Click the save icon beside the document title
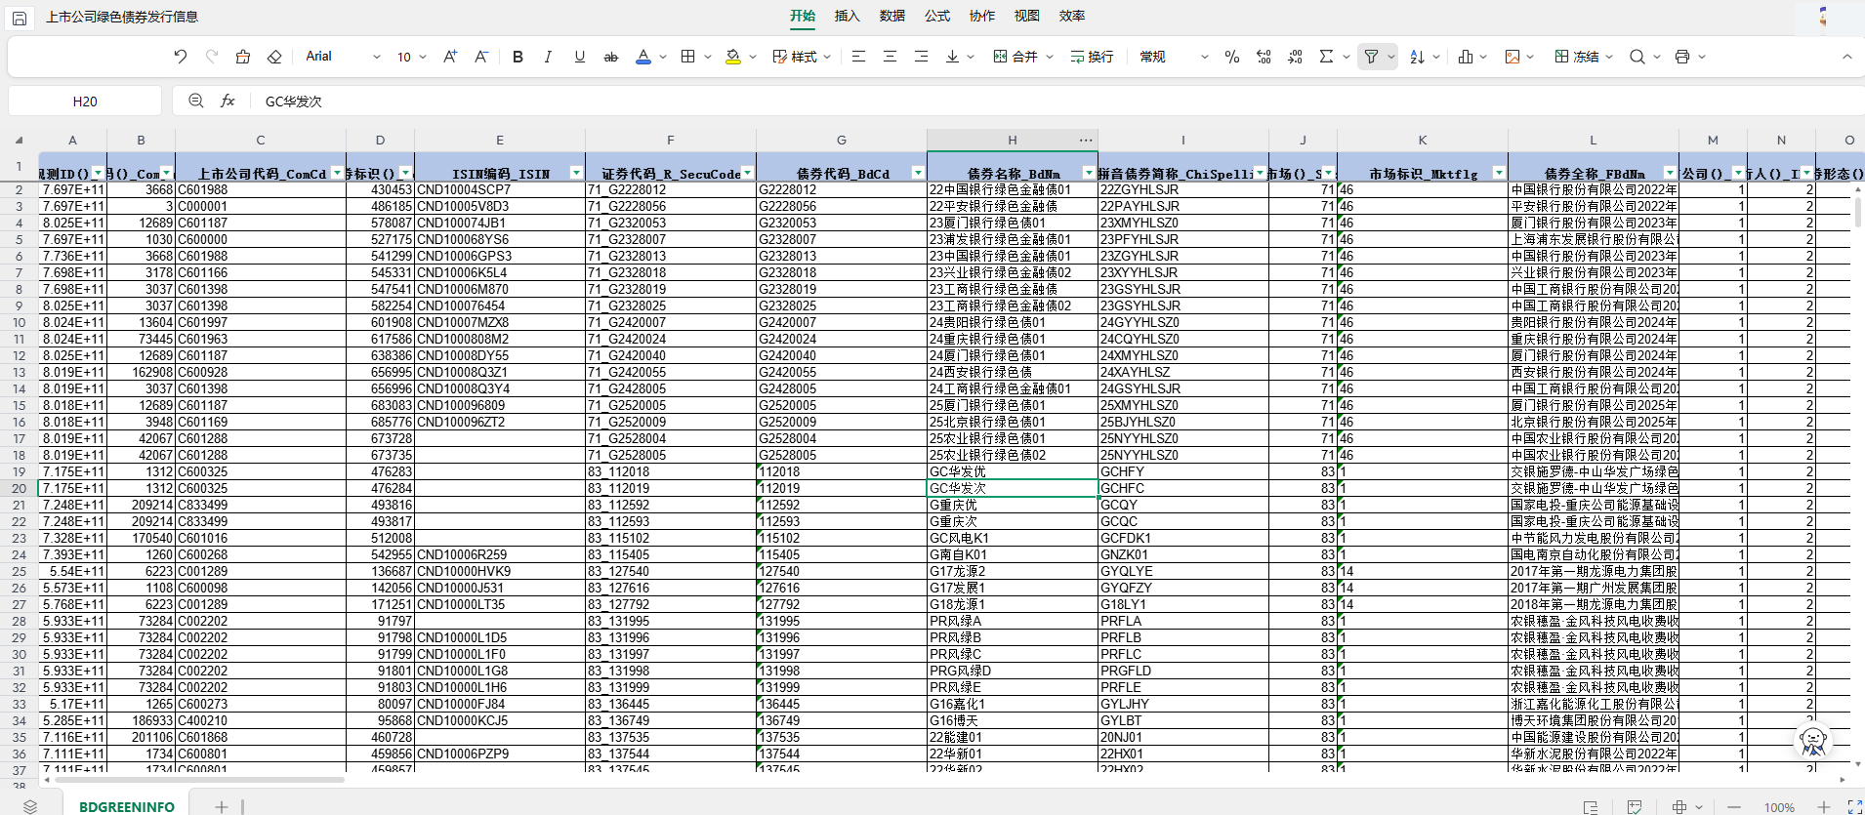The height and width of the screenshot is (815, 1865). click(20, 18)
